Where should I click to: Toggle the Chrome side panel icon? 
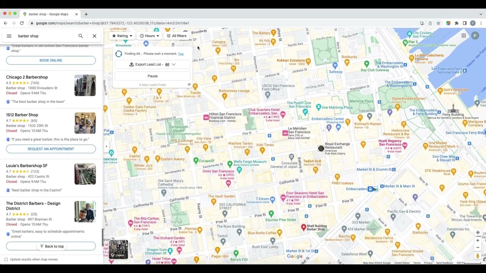464,23
